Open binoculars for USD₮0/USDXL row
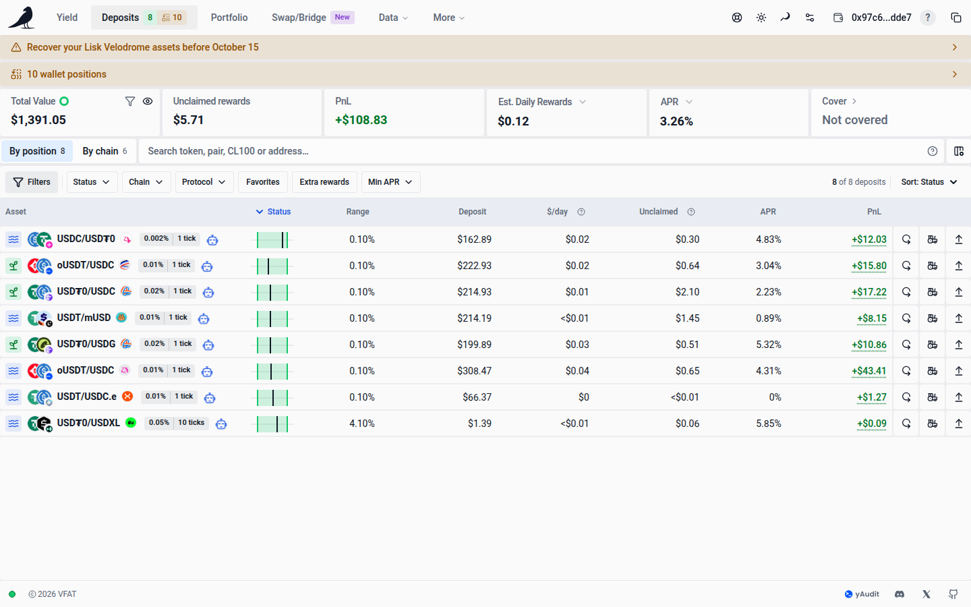 (933, 424)
